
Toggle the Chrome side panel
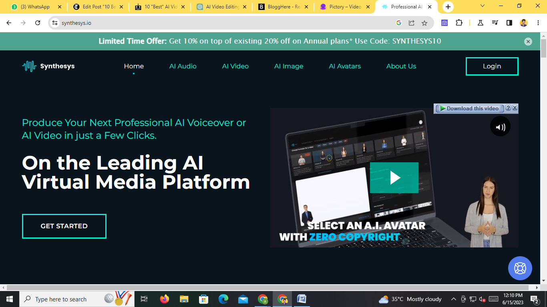509,23
